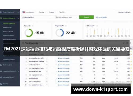Click keyword text 'free download seo tools'
Screen dimensions: 133x96
click(36, 68)
